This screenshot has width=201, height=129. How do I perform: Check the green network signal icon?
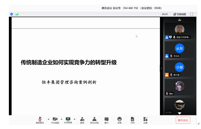(x=17, y=14)
